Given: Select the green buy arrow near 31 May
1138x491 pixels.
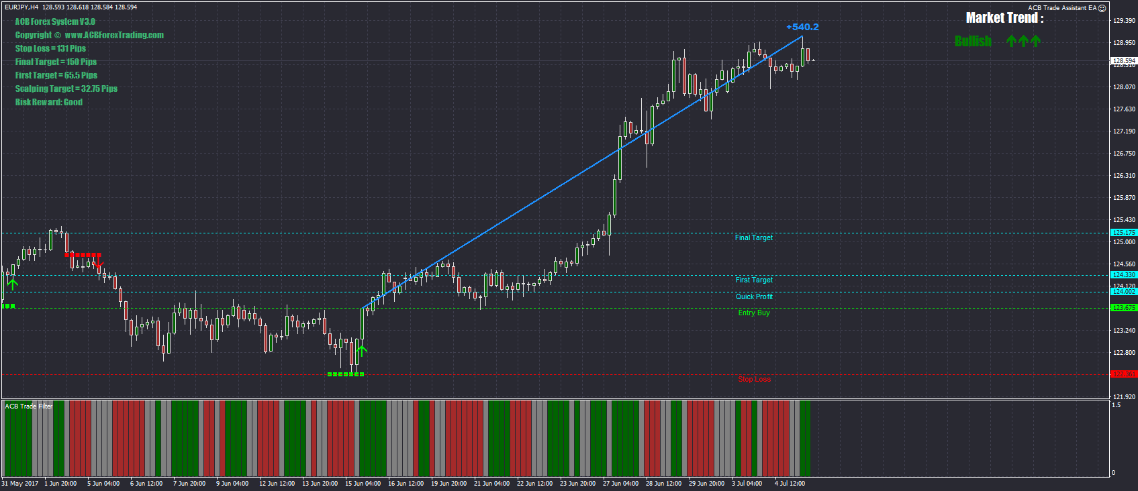Looking at the screenshot, I should point(12,284).
